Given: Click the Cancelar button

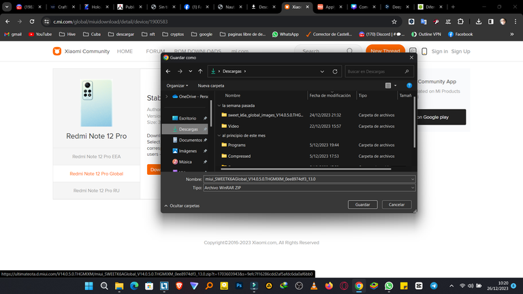Looking at the screenshot, I should tap(396, 205).
